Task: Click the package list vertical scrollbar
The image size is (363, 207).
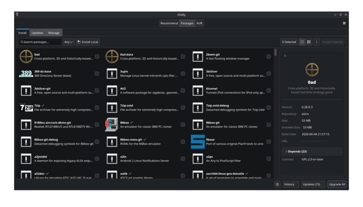Action: pos(275,52)
